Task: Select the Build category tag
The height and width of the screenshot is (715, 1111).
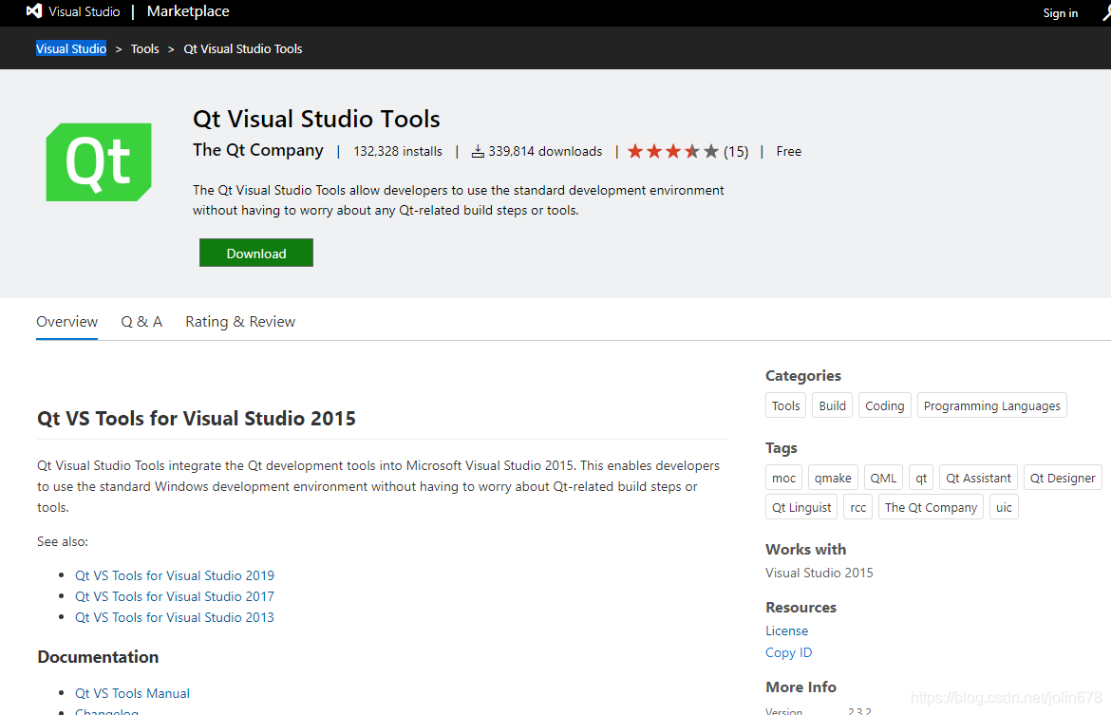Action: pos(833,405)
